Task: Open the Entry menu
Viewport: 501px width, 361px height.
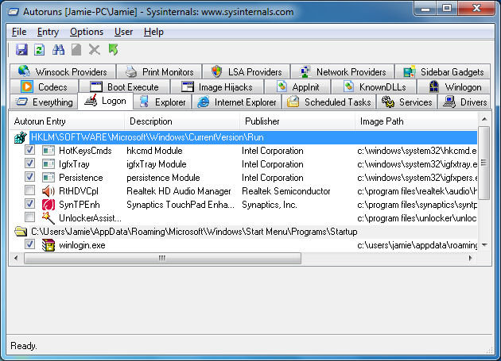Action: click(48, 32)
